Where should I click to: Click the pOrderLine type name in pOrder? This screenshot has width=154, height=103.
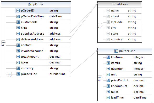(x=57, y=74)
